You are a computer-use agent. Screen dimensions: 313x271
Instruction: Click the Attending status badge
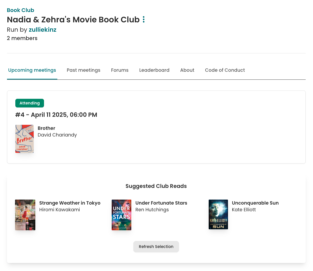point(30,103)
